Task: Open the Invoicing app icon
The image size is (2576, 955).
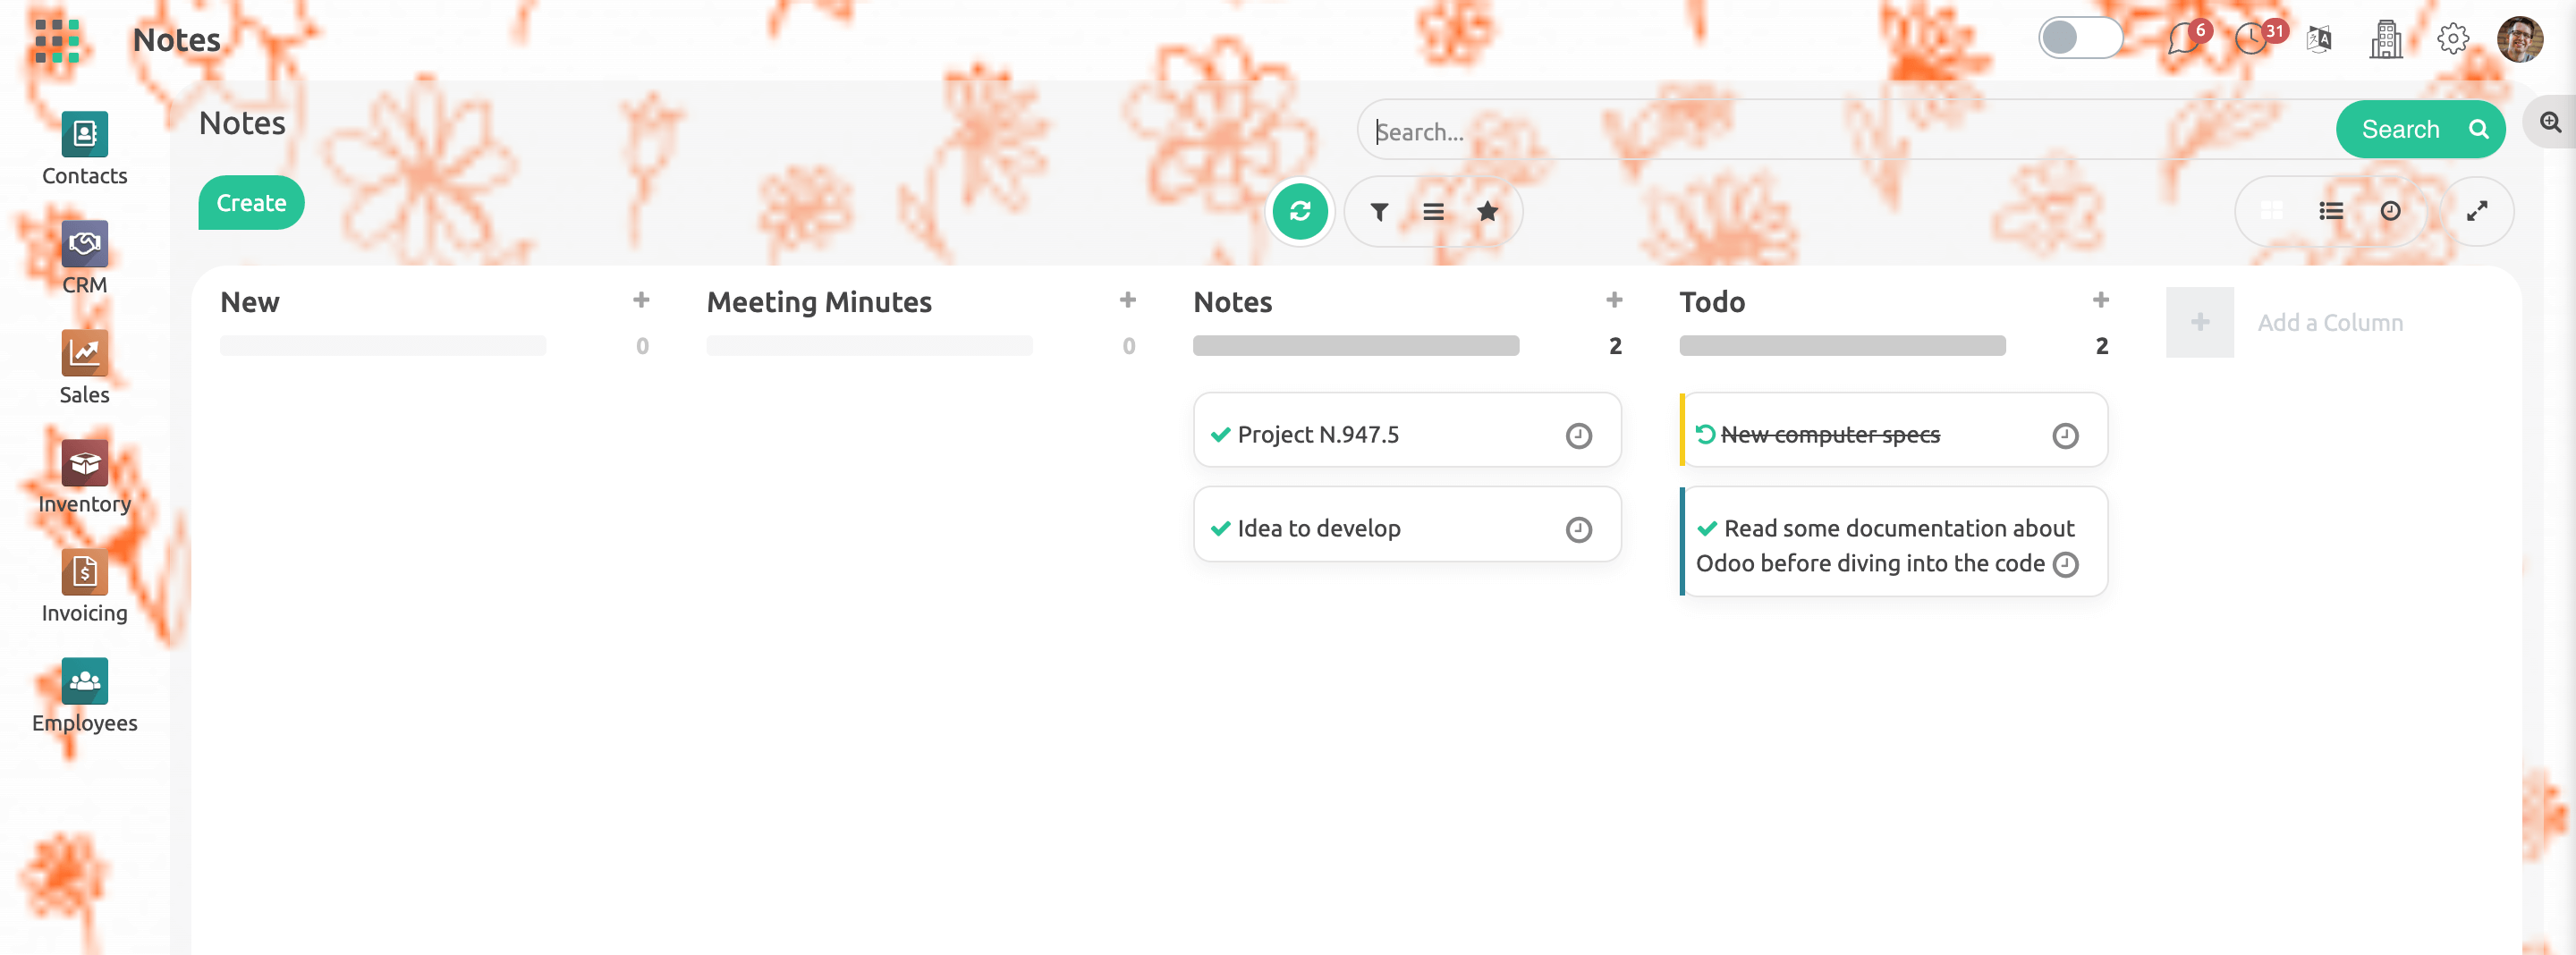Action: pos(84,572)
